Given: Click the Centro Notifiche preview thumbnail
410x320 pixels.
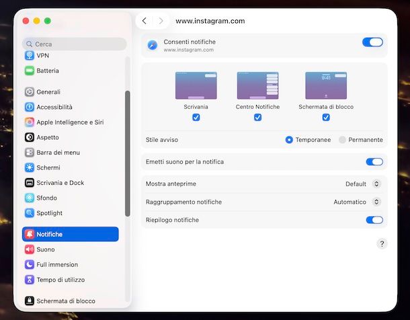Looking at the screenshot, I should pos(258,85).
